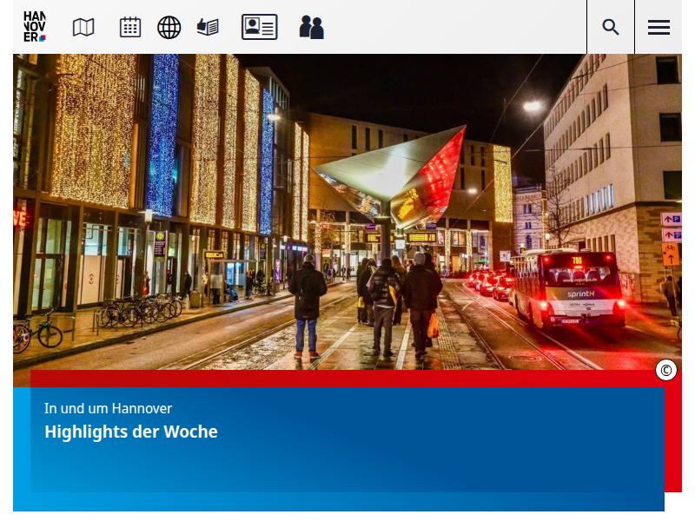Viewport: 695px width, 521px height.
Task: Click the In und um Hannover label
Action: click(109, 408)
